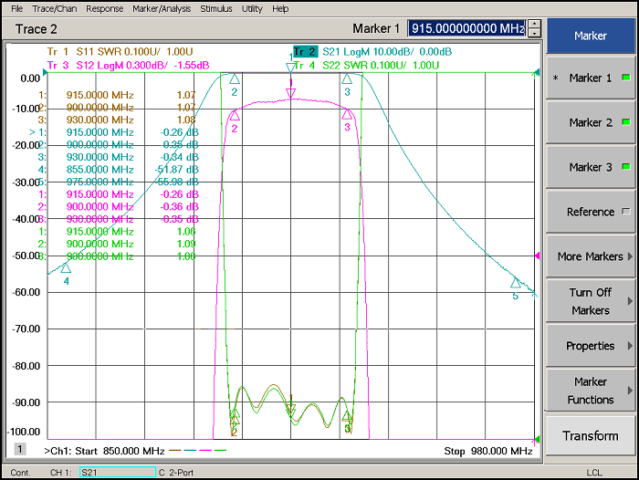Image resolution: width=639 pixels, height=480 pixels.
Task: Open the Trace/Chan menu
Action: click(55, 8)
